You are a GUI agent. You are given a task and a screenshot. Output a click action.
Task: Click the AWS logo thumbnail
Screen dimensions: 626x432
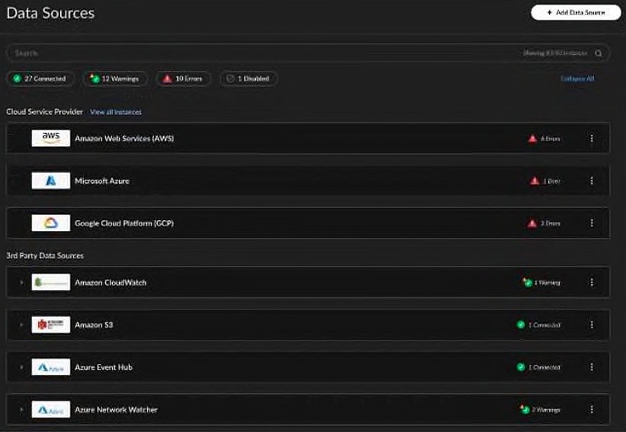pos(50,138)
